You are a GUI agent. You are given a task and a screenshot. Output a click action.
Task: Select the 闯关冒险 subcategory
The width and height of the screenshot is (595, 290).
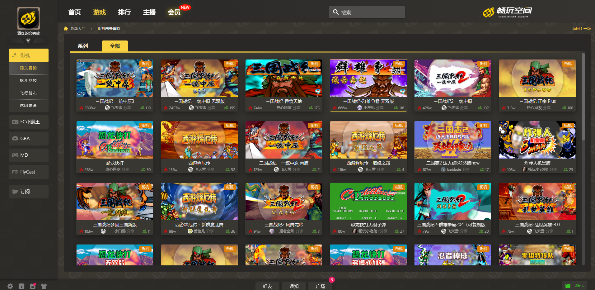[x=29, y=68]
